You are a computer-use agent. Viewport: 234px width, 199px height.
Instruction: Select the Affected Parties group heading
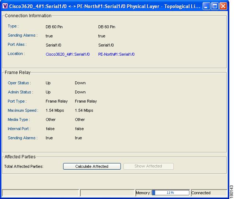pos(20,157)
